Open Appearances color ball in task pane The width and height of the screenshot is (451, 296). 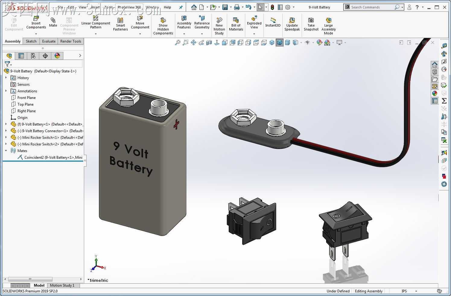pyautogui.click(x=434, y=94)
